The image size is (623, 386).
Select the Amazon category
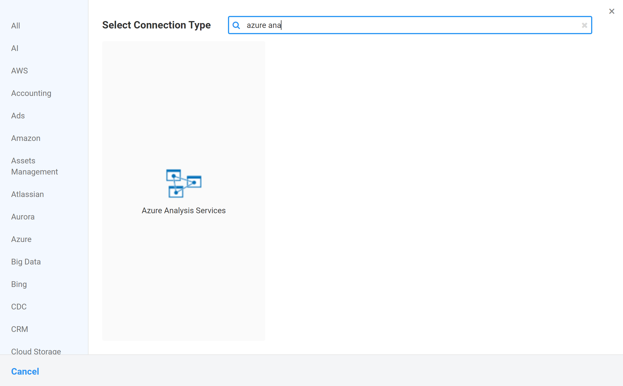coord(26,138)
